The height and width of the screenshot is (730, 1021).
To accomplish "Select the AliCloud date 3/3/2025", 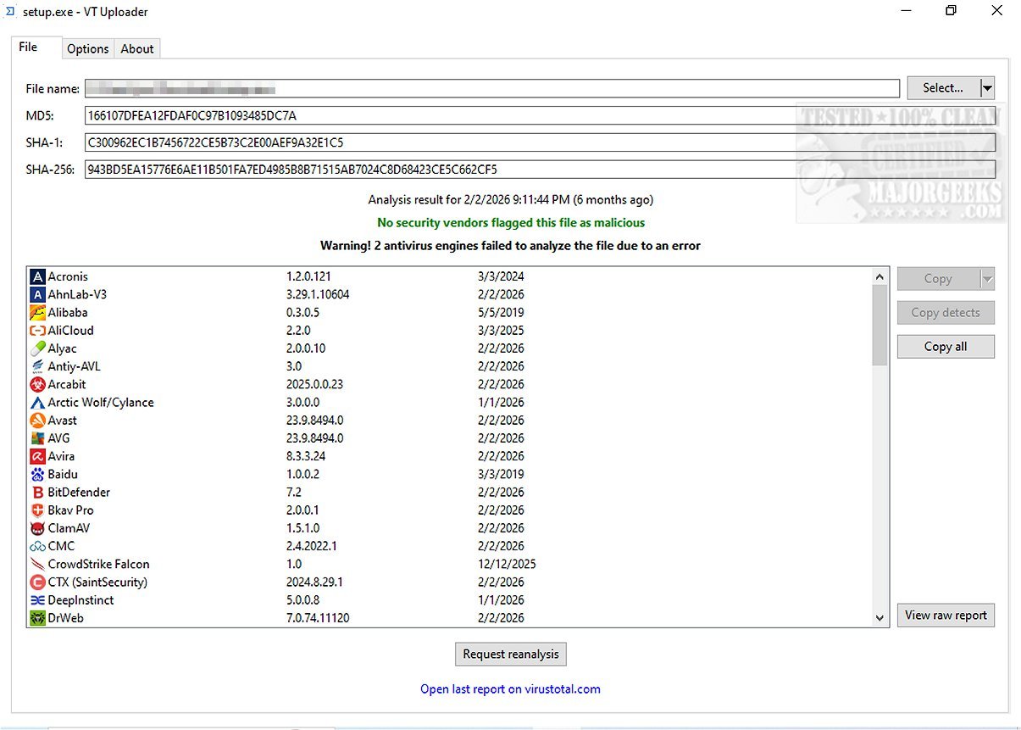I will pyautogui.click(x=501, y=331).
